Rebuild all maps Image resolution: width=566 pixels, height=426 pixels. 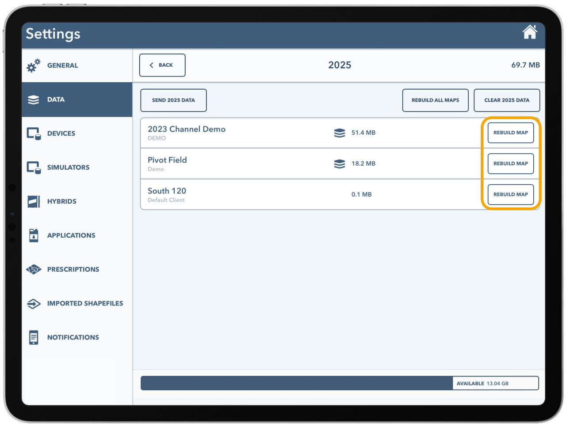tap(435, 100)
